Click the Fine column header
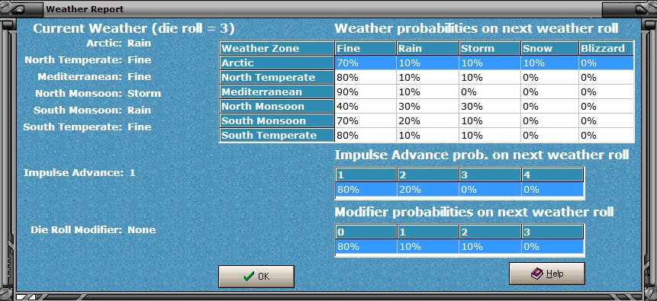657x301 pixels. coord(366,48)
